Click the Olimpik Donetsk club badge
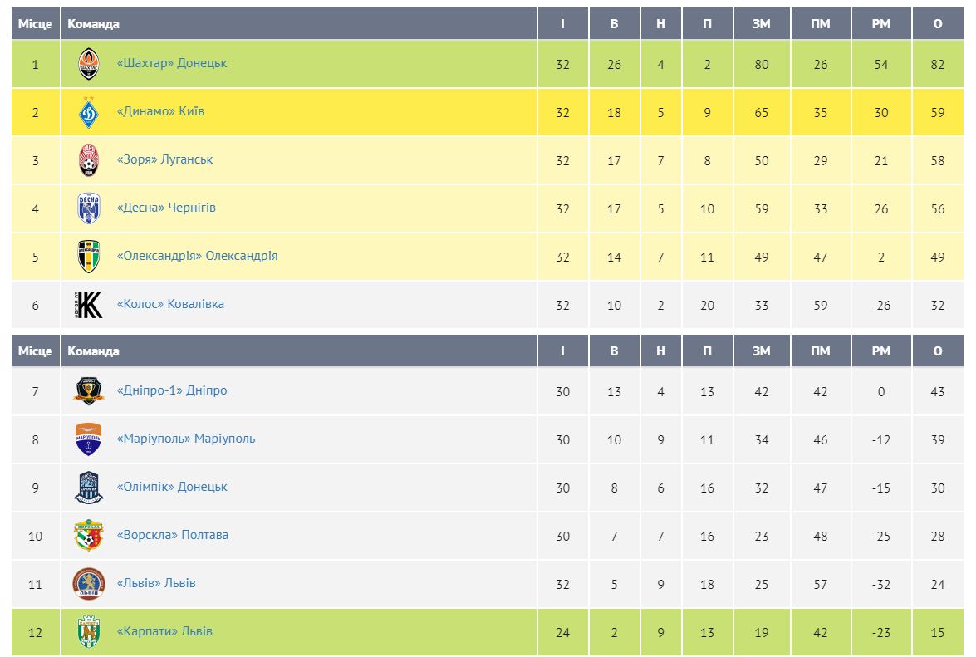 (89, 488)
